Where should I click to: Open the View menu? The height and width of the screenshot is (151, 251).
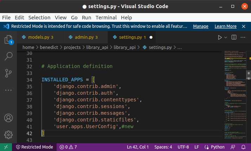(61, 18)
